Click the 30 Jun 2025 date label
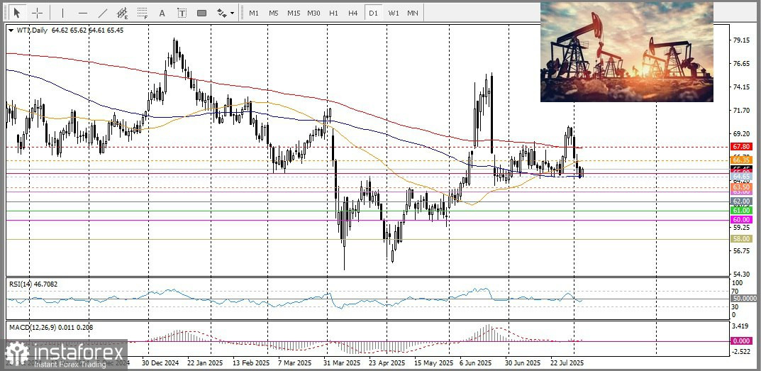761x371 pixels. click(x=522, y=363)
